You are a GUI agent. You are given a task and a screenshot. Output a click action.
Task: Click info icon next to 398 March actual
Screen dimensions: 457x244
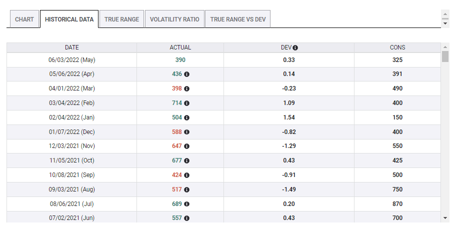[186, 88]
